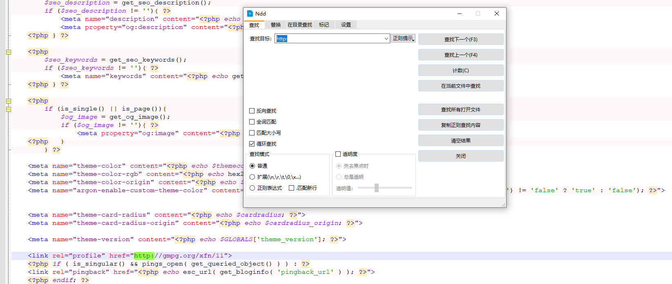Viewport: 672px width, 284px height.
Task: Select the 扩展(\n,\r,\t,\0,\x...) radio button
Action: [x=252, y=177]
